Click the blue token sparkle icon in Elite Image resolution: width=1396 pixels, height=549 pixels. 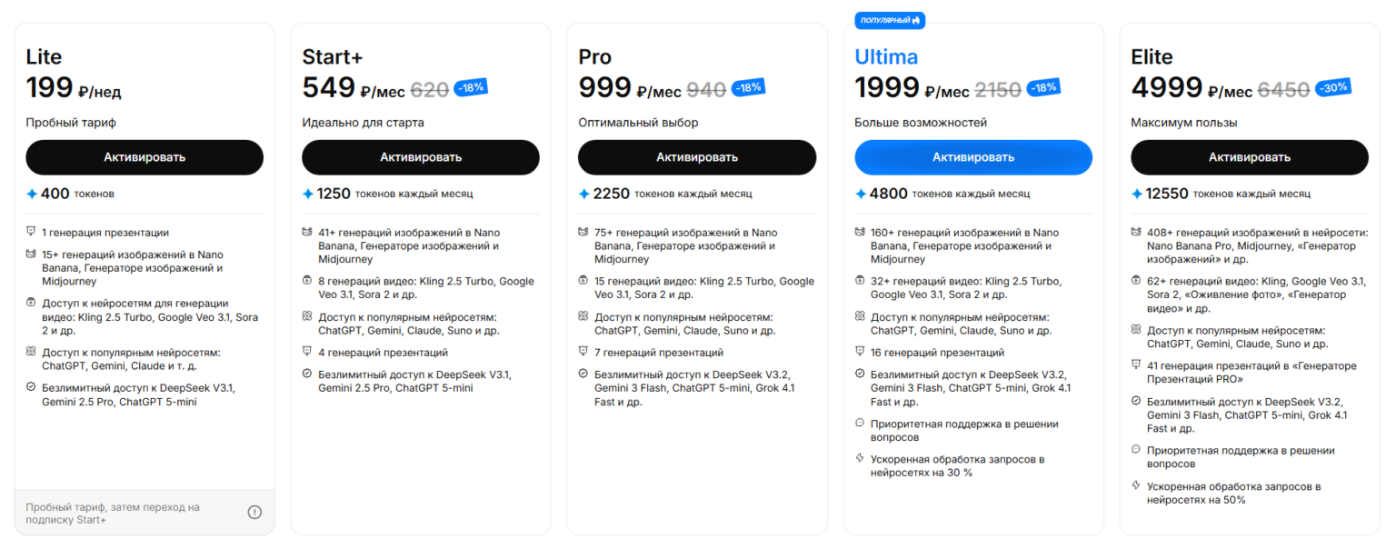tap(1137, 194)
